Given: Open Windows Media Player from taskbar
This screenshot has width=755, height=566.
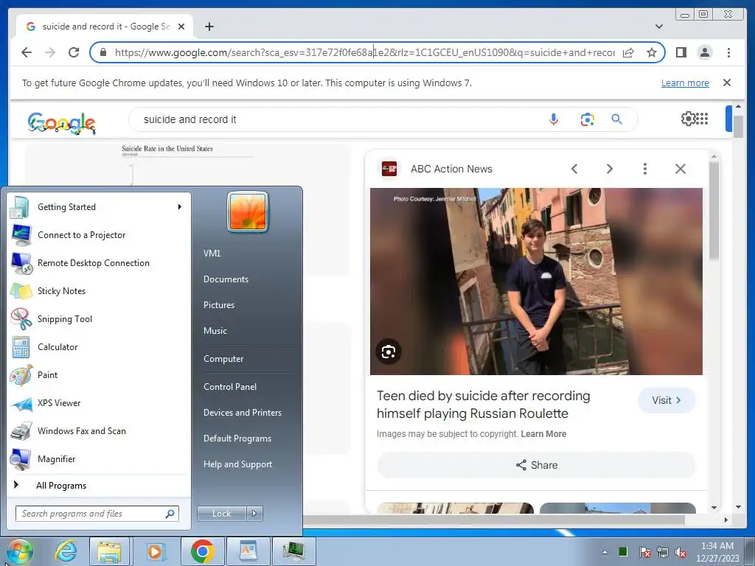Looking at the screenshot, I should point(155,551).
